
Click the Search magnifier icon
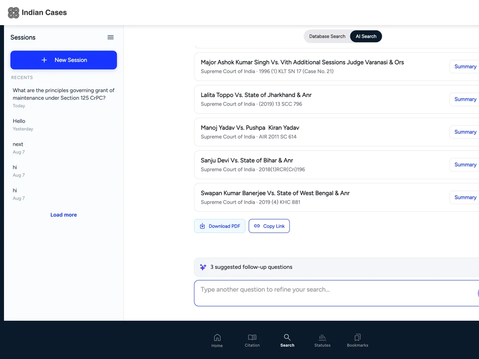(287, 337)
